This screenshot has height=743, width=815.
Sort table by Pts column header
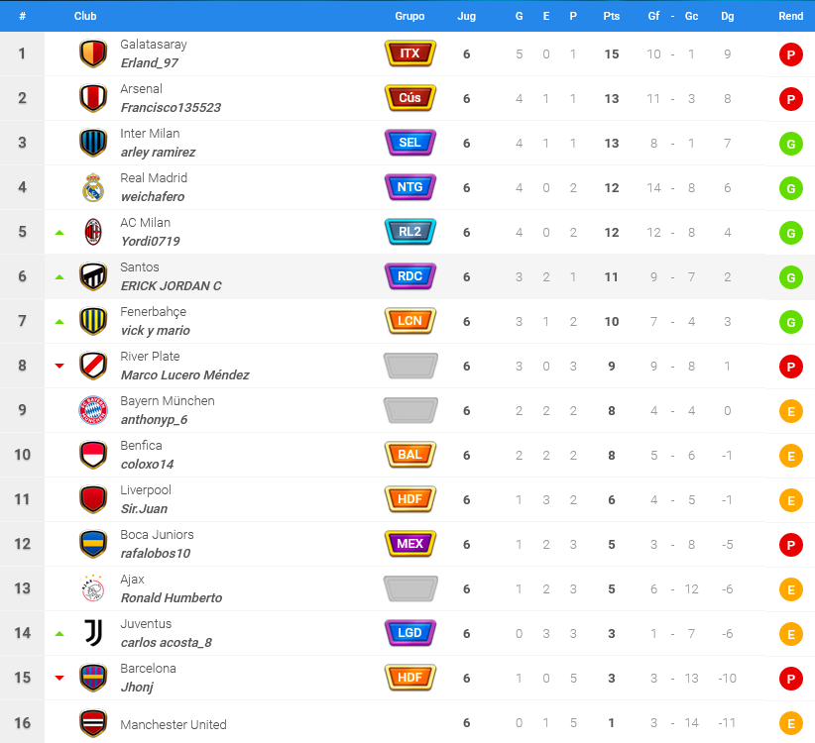(611, 16)
